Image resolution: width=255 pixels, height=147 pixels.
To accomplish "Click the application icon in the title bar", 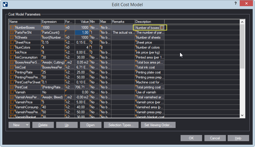I will [5, 4].
